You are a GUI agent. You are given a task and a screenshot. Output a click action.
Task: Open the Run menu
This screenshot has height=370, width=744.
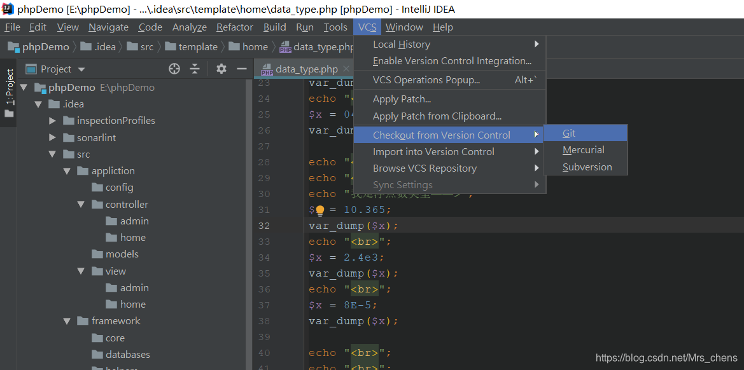point(305,27)
